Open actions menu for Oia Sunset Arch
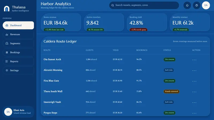 (x=194, y=60)
